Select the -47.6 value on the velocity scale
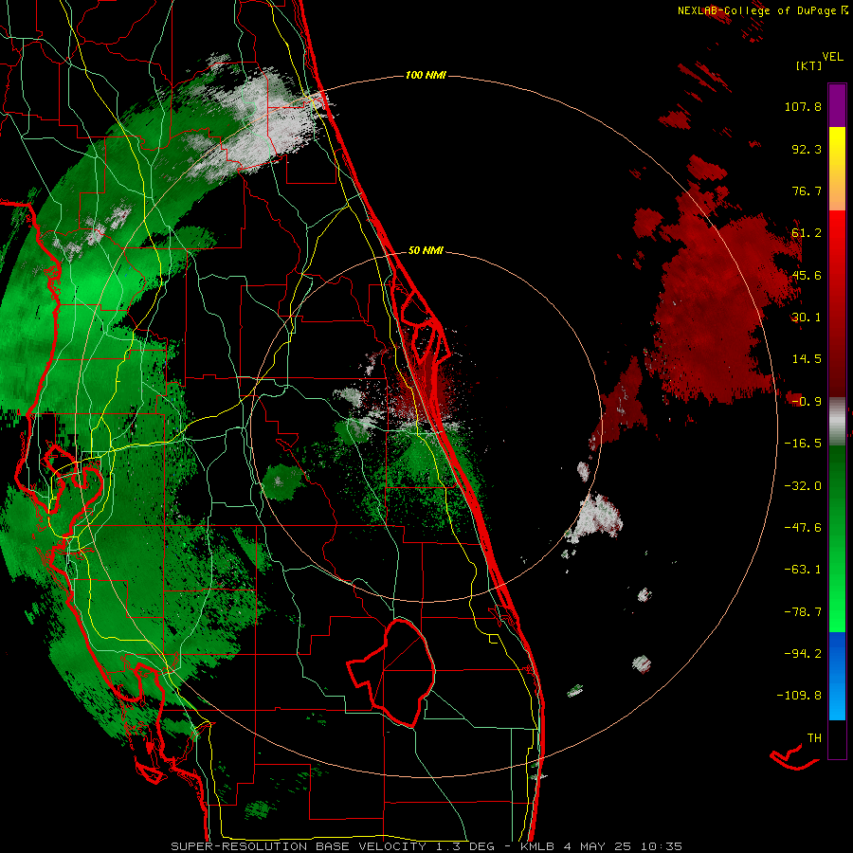 coord(803,528)
